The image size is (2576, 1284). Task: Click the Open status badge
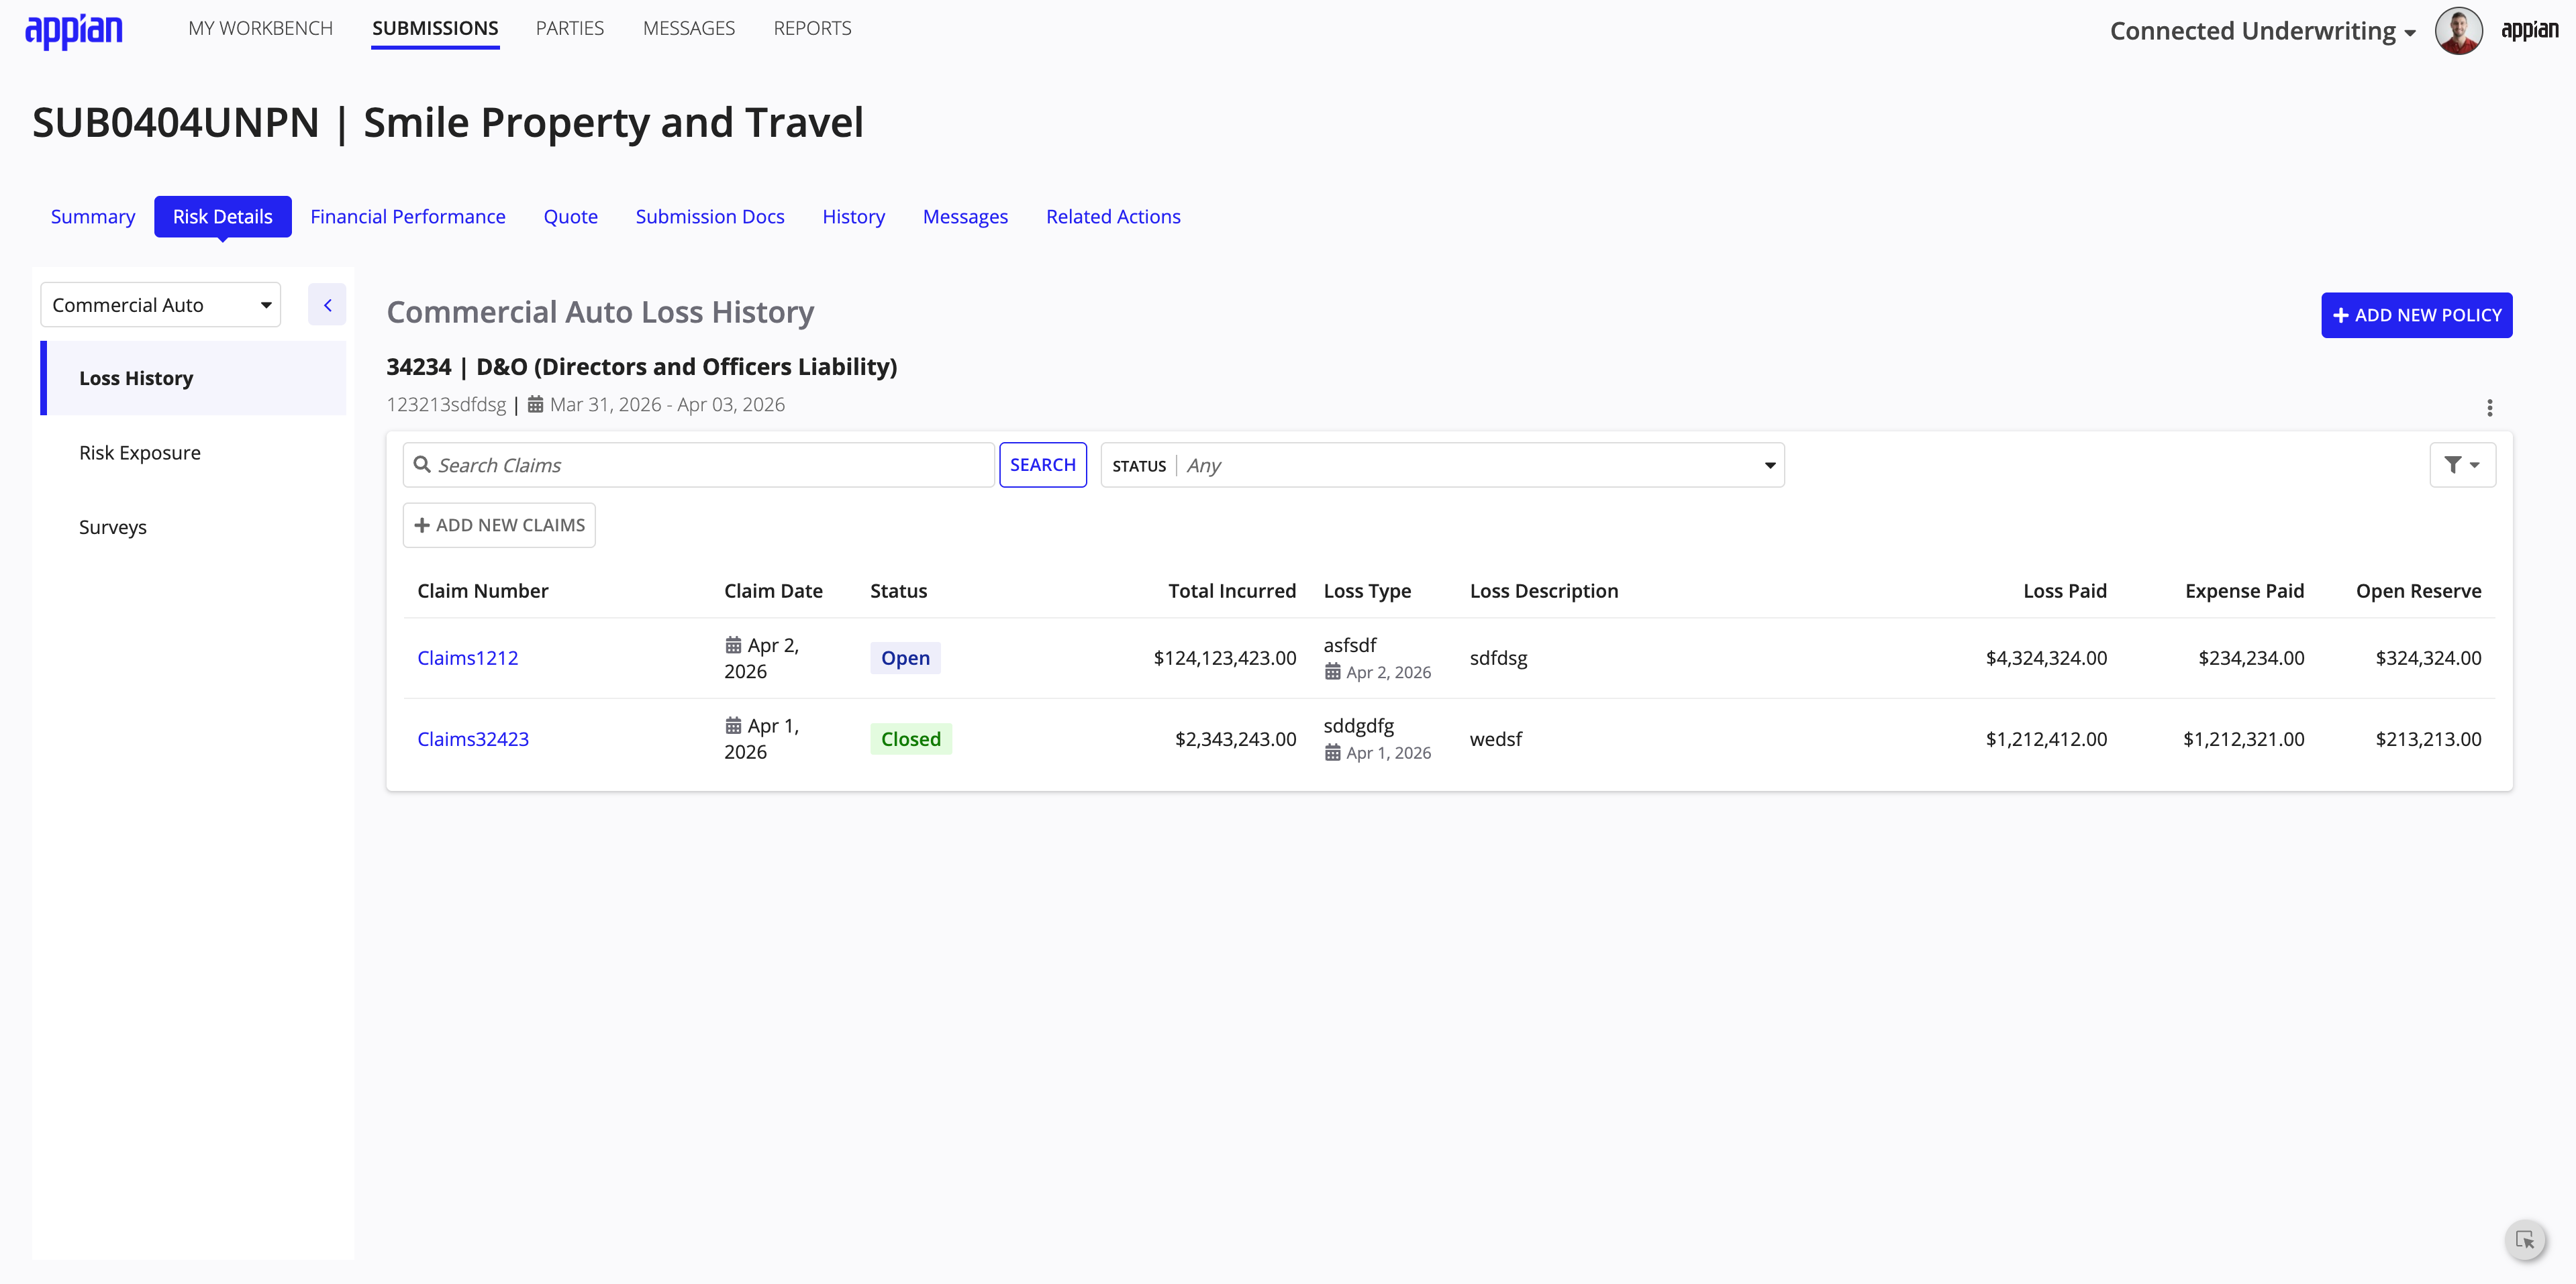tap(905, 657)
